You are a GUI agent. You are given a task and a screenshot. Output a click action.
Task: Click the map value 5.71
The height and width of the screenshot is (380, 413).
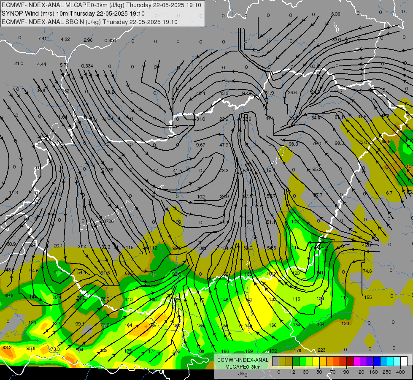(64, 65)
